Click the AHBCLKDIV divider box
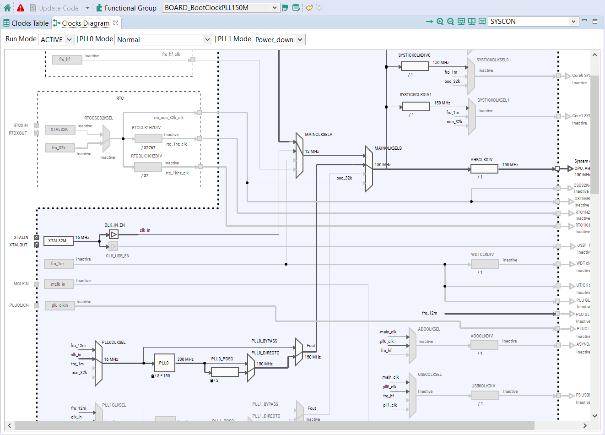This screenshot has width=605, height=435. [x=484, y=169]
